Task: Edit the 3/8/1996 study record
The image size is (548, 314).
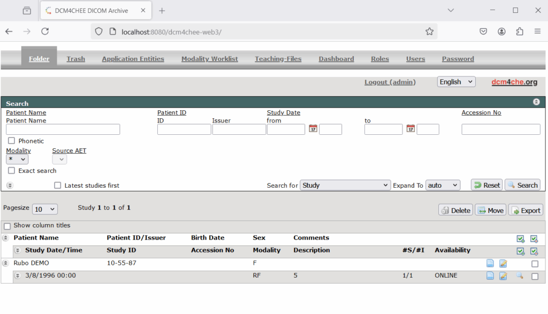Action: [503, 276]
